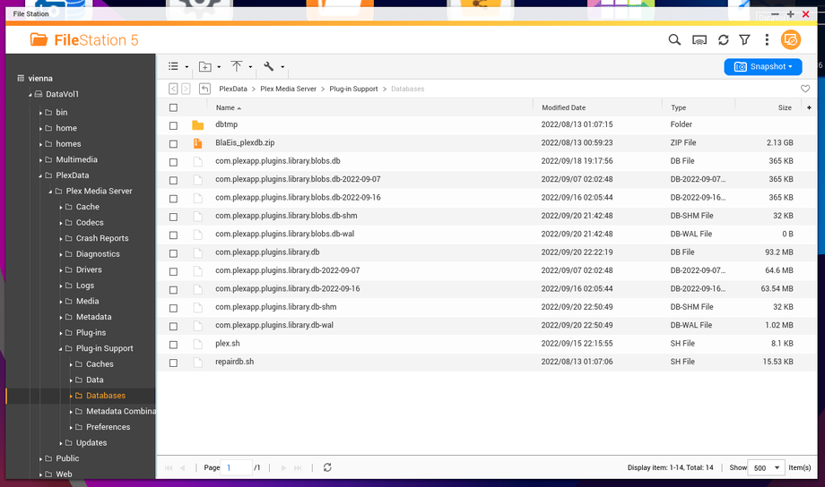Click the upload arrow icon

(x=237, y=66)
